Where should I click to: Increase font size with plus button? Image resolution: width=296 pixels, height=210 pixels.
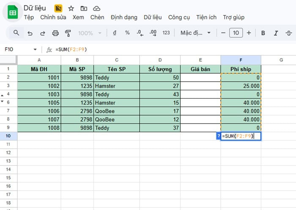249,33
